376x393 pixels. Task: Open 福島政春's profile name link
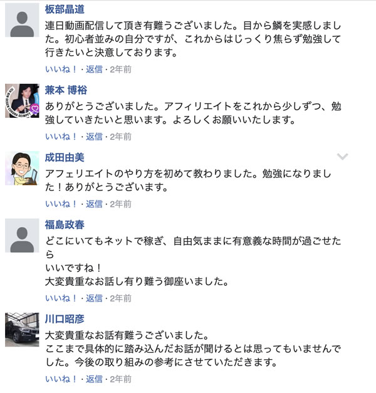65,225
